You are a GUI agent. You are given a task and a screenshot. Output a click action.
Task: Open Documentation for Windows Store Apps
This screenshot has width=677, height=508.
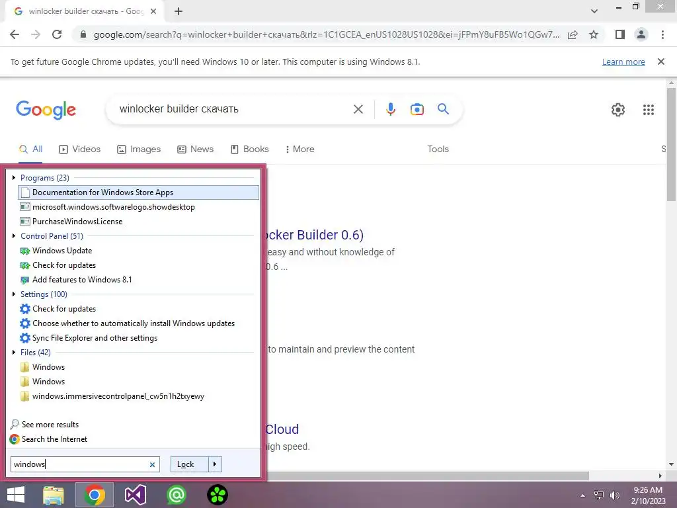(x=138, y=192)
